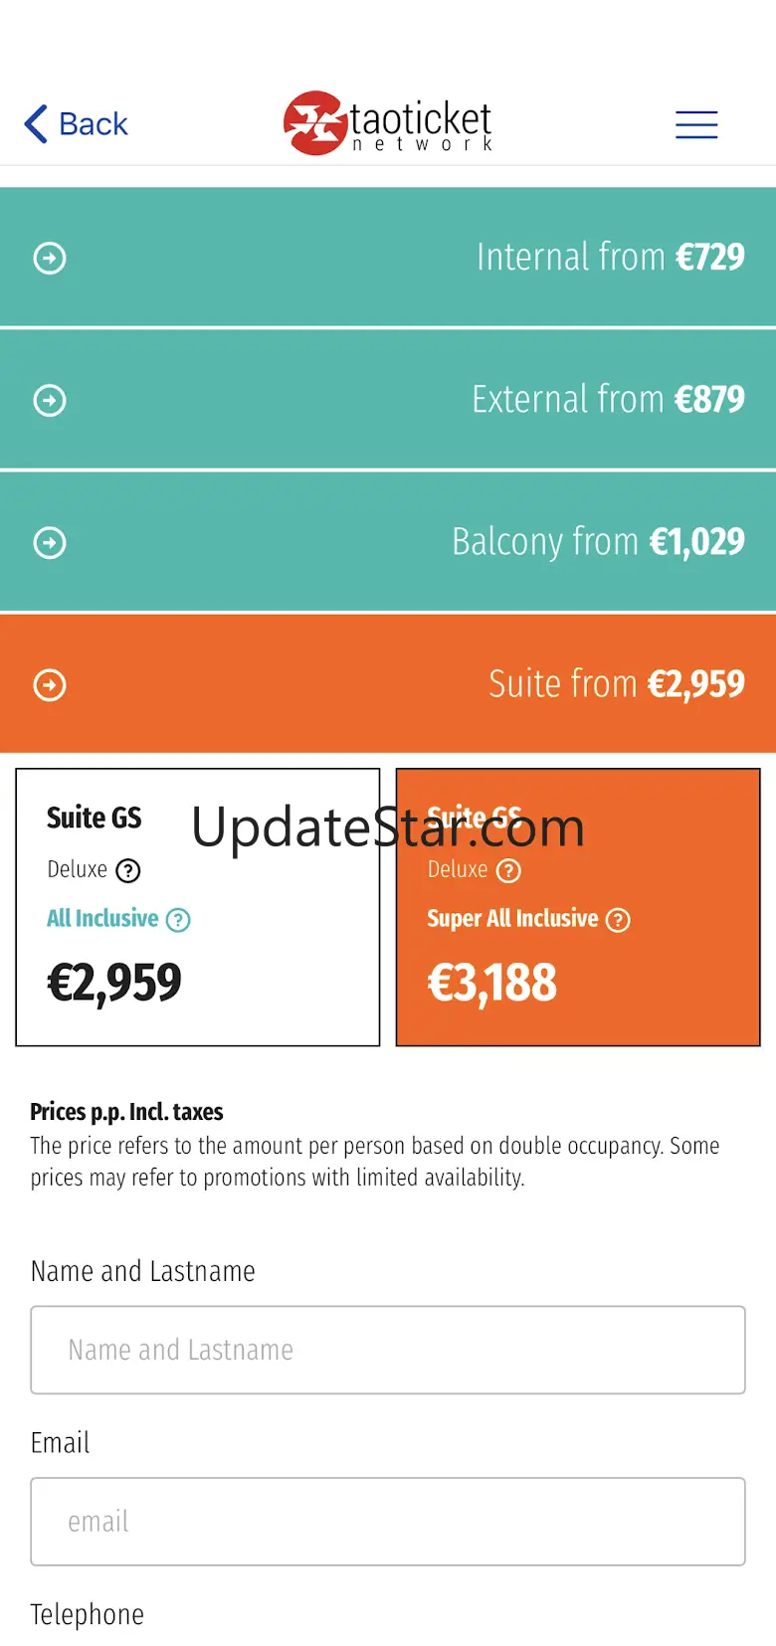This screenshot has width=776, height=1646.
Task: Focus the Name and Lastname field
Action: [388, 1350]
